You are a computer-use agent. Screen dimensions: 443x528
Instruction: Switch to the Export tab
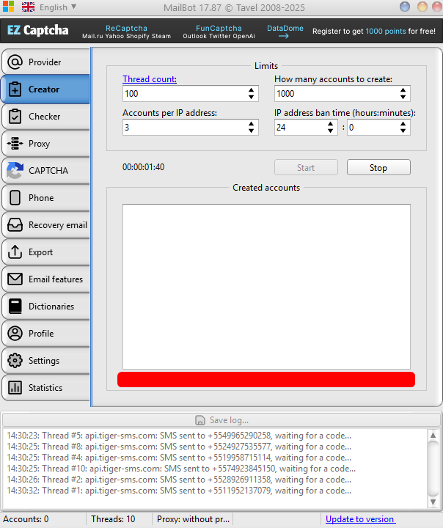(x=46, y=252)
